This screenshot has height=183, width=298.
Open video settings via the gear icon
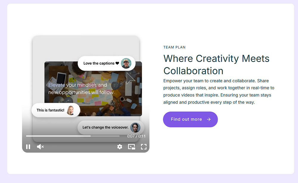(120, 147)
